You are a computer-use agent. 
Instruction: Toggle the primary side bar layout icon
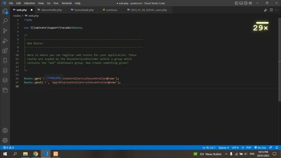[237, 3]
